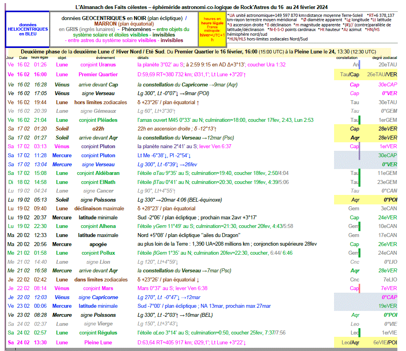Click the time "11:28" of Mercure conjoint Pluton

coord(40,155)
